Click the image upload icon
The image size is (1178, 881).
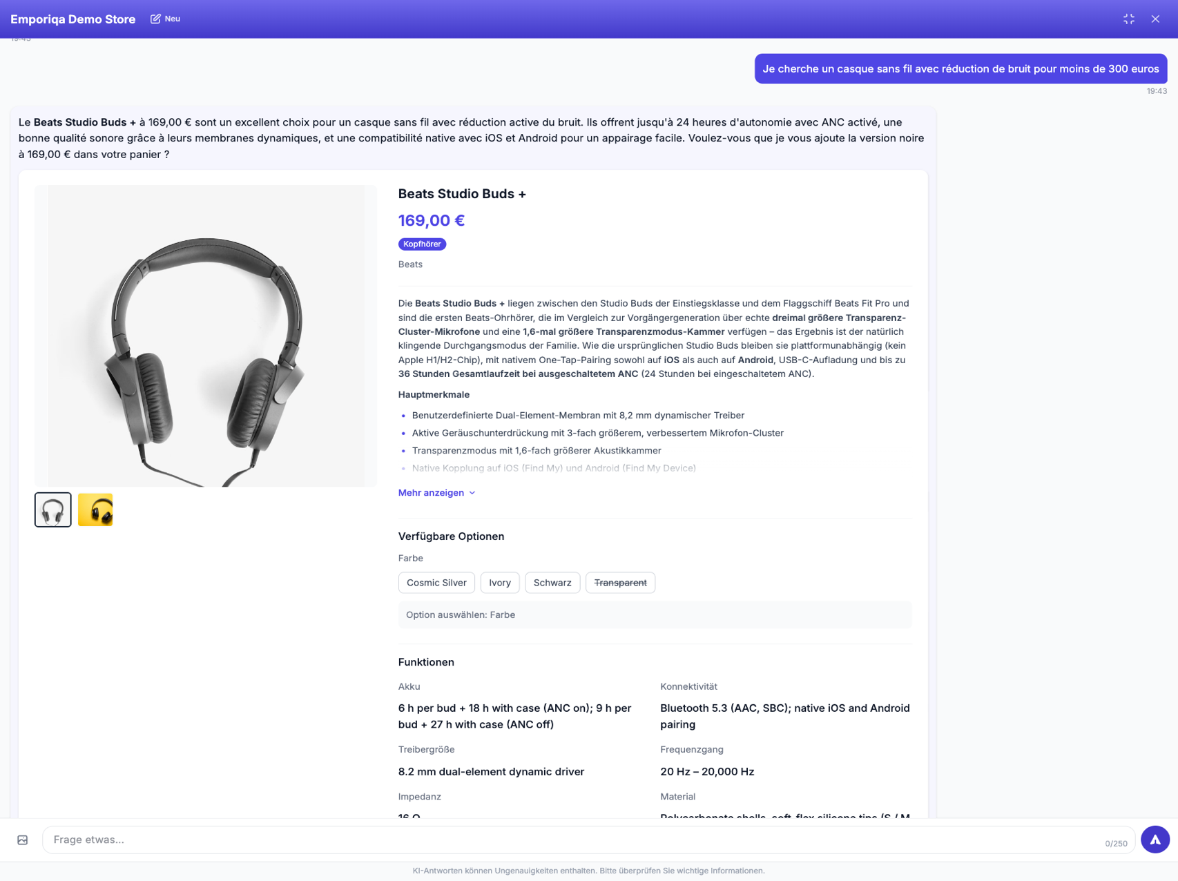23,840
